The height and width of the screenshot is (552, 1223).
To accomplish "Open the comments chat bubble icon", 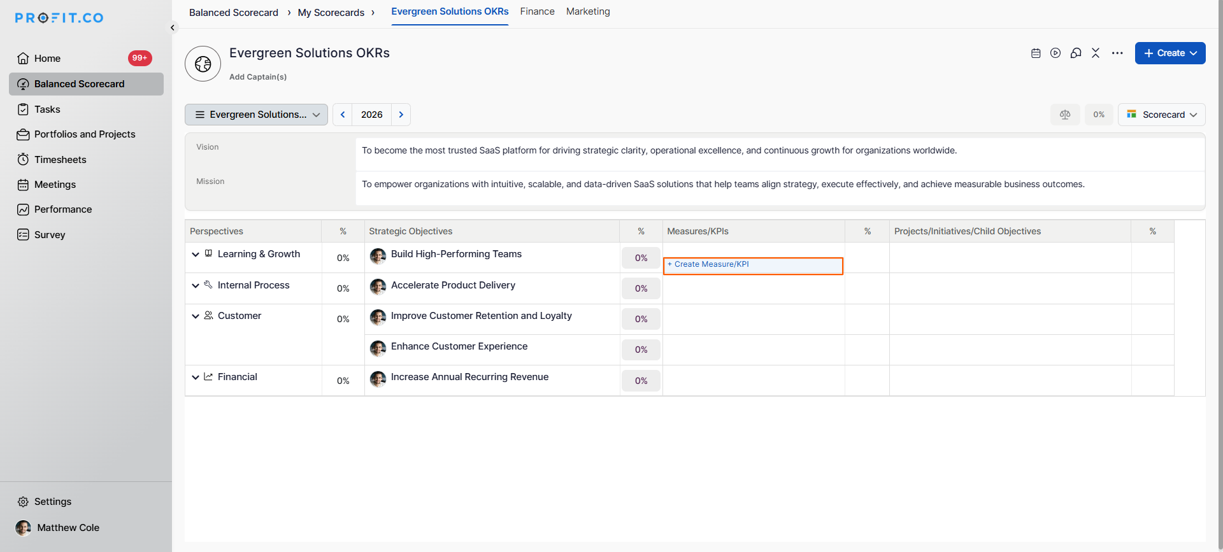I will coord(1076,53).
